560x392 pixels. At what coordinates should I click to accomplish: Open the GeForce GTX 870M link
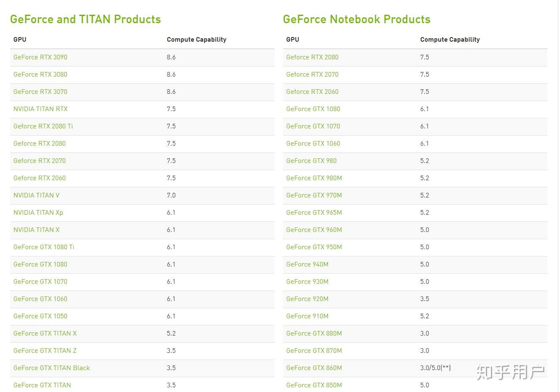tap(314, 351)
